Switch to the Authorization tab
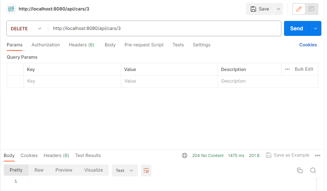This screenshot has width=327, height=191. pyautogui.click(x=46, y=45)
